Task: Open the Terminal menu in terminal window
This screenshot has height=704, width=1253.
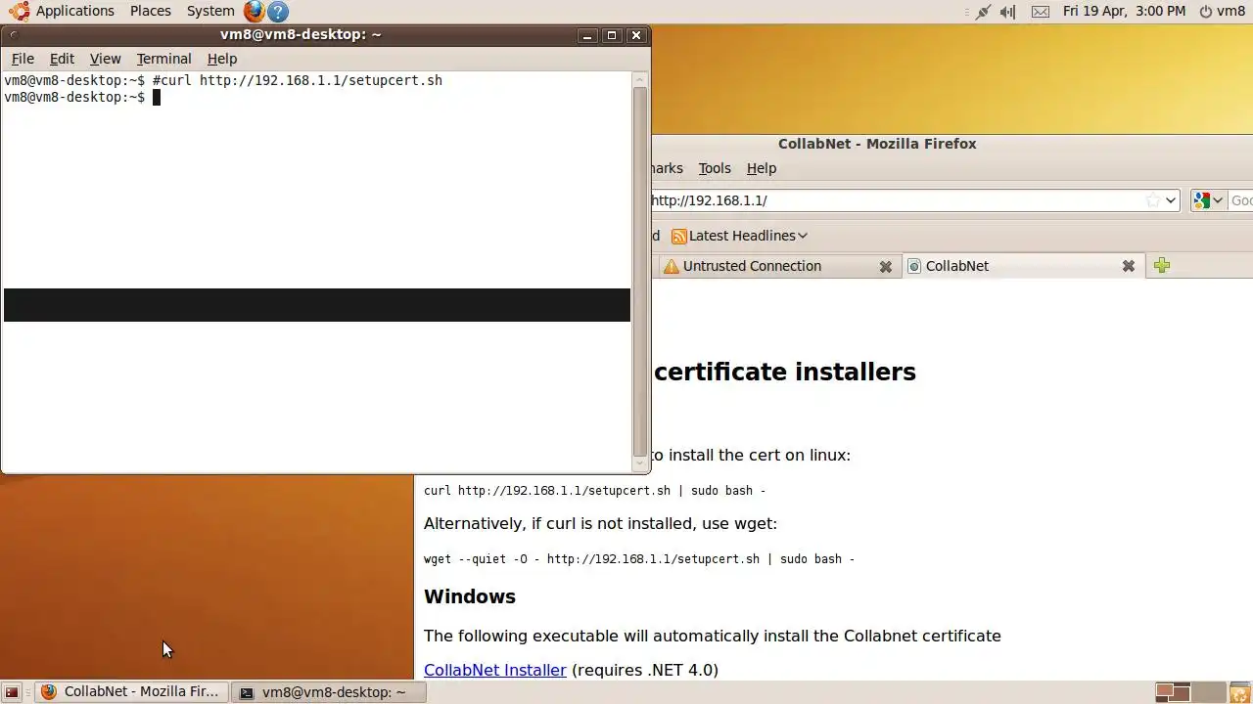Action: pyautogui.click(x=163, y=59)
